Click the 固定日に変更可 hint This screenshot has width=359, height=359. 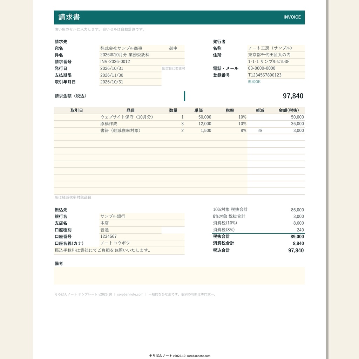pyautogui.click(x=173, y=68)
